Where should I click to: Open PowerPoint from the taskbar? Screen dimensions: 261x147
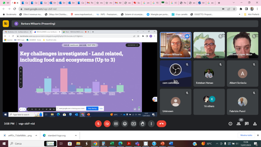[x=162, y=143]
